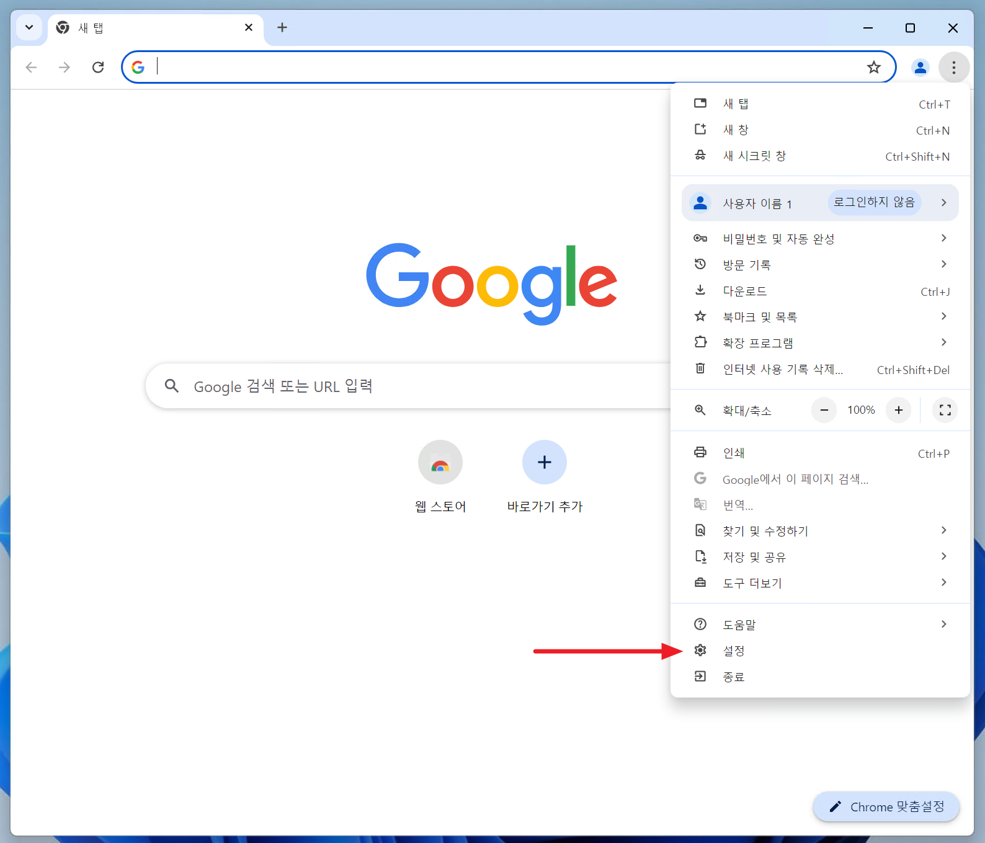
Task: Expand 북마크 및 목록 submenu
Action: (x=820, y=317)
